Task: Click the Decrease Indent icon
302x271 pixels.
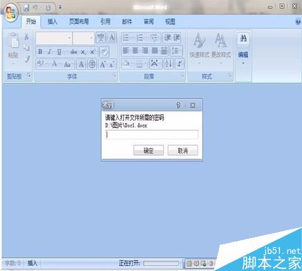Action: point(168,37)
